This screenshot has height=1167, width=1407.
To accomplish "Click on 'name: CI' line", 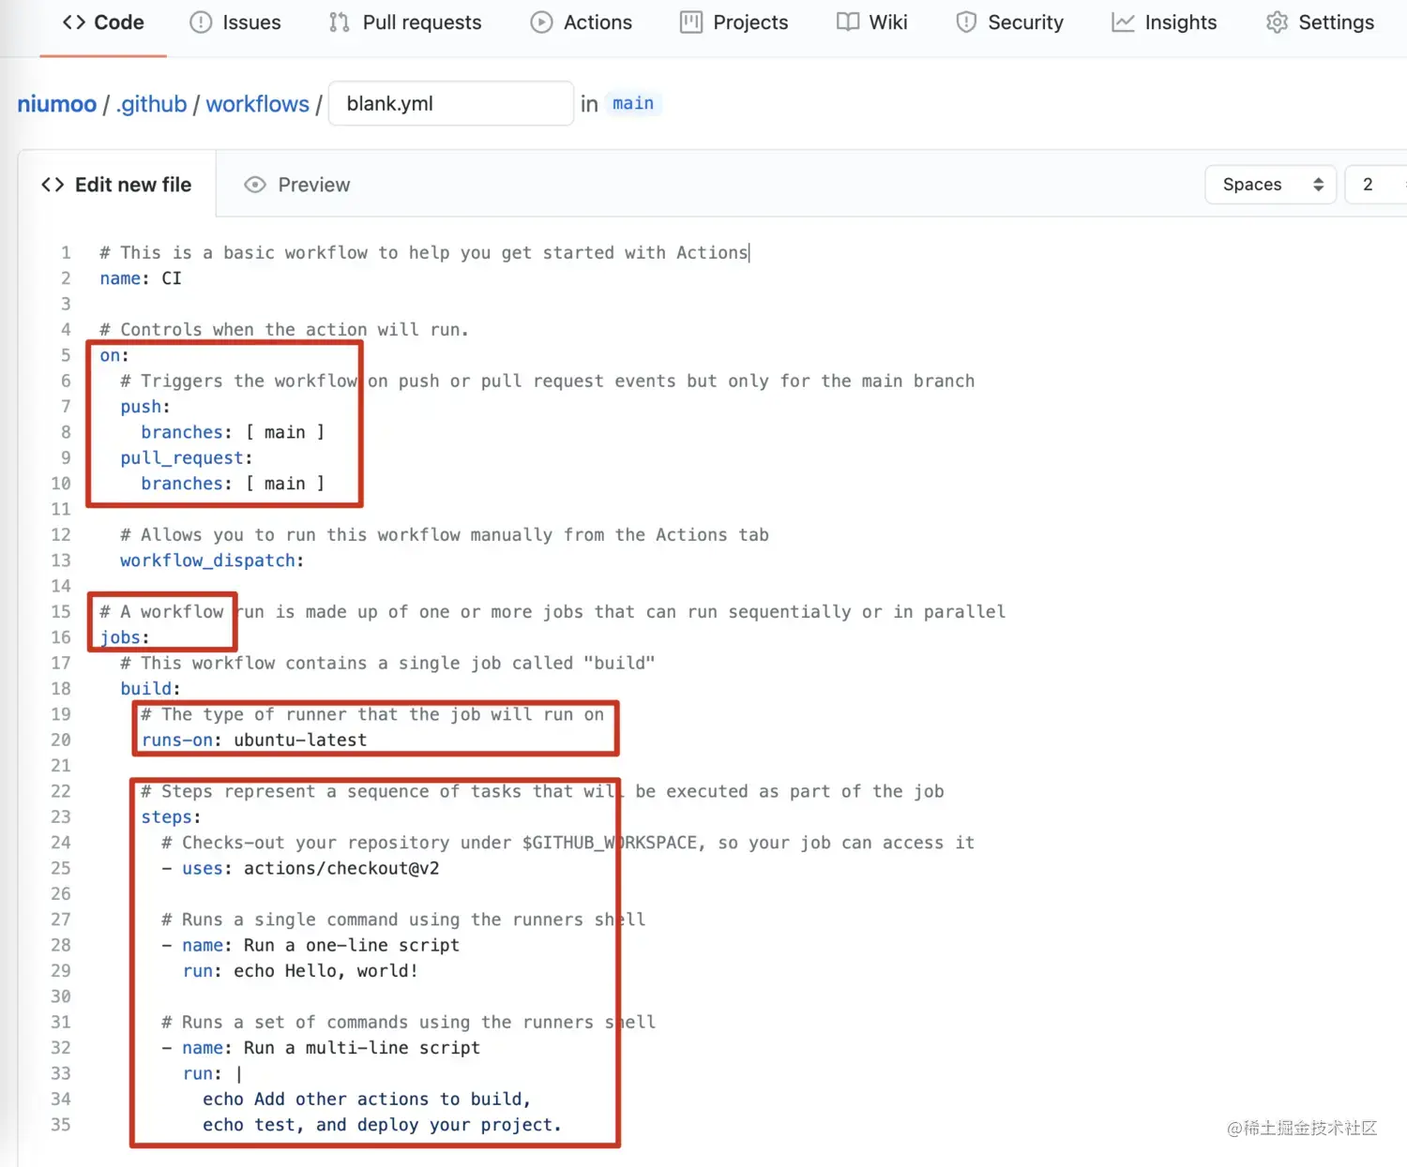I will point(141,278).
